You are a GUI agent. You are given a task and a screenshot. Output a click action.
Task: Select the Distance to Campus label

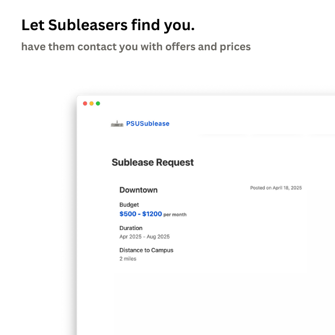[x=146, y=250]
